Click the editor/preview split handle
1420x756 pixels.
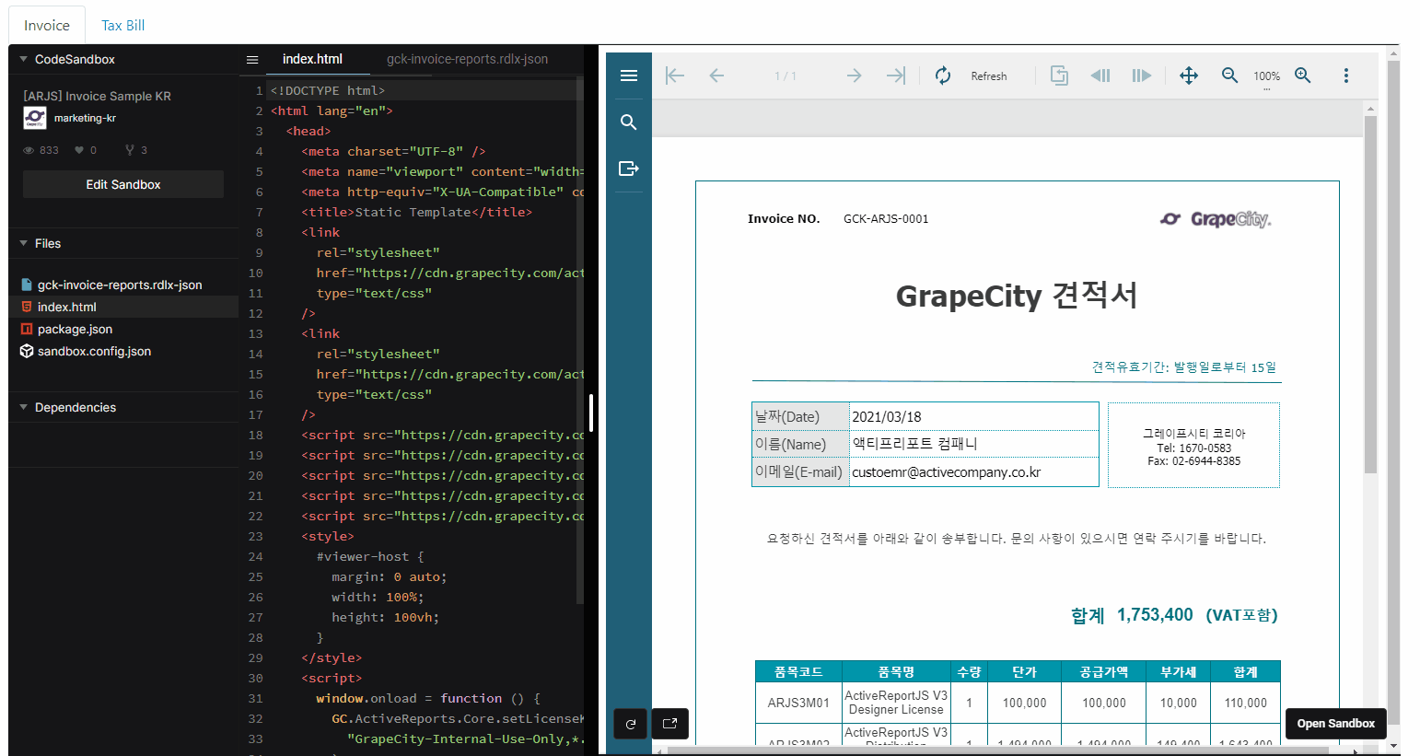click(x=591, y=413)
